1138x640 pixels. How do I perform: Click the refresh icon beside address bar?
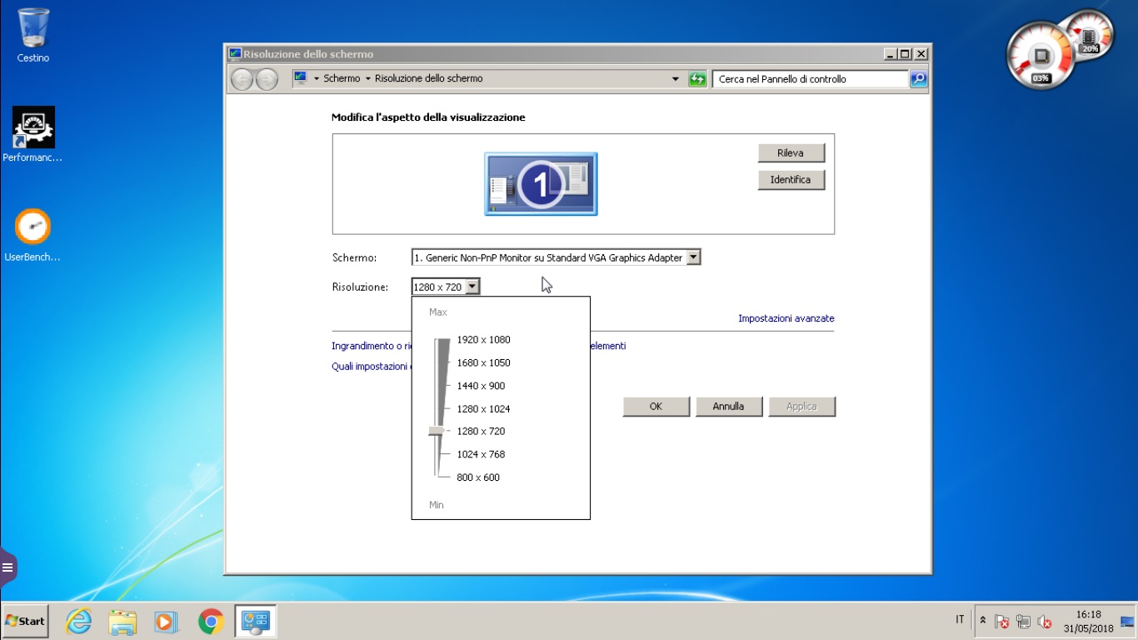pos(697,79)
